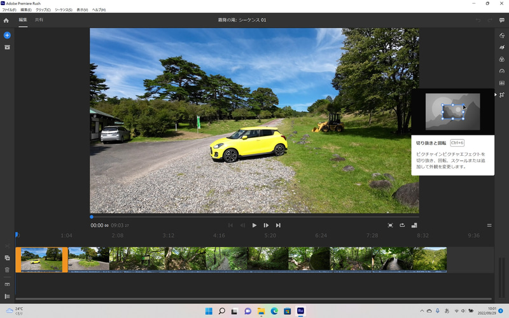
Task: Switch to the 編集 tab
Action: tap(23, 20)
